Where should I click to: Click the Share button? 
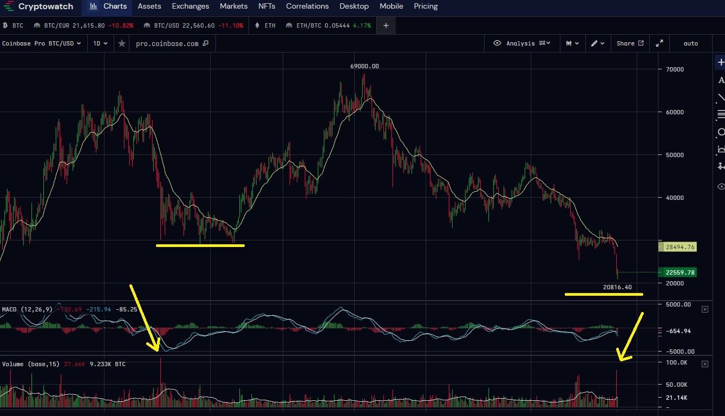click(x=630, y=43)
